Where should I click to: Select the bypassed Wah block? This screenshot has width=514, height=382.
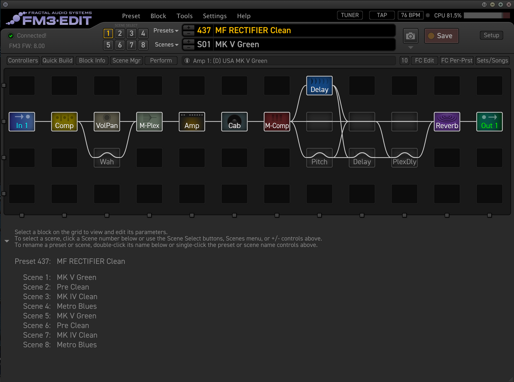point(107,158)
